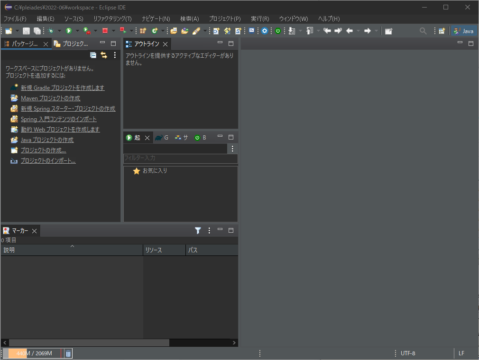Click the Maven プロジェクトの作成 link

50,98
